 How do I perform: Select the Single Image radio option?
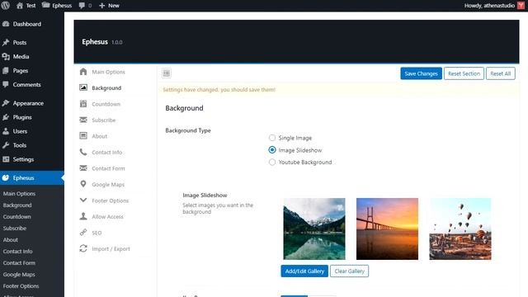pos(272,138)
